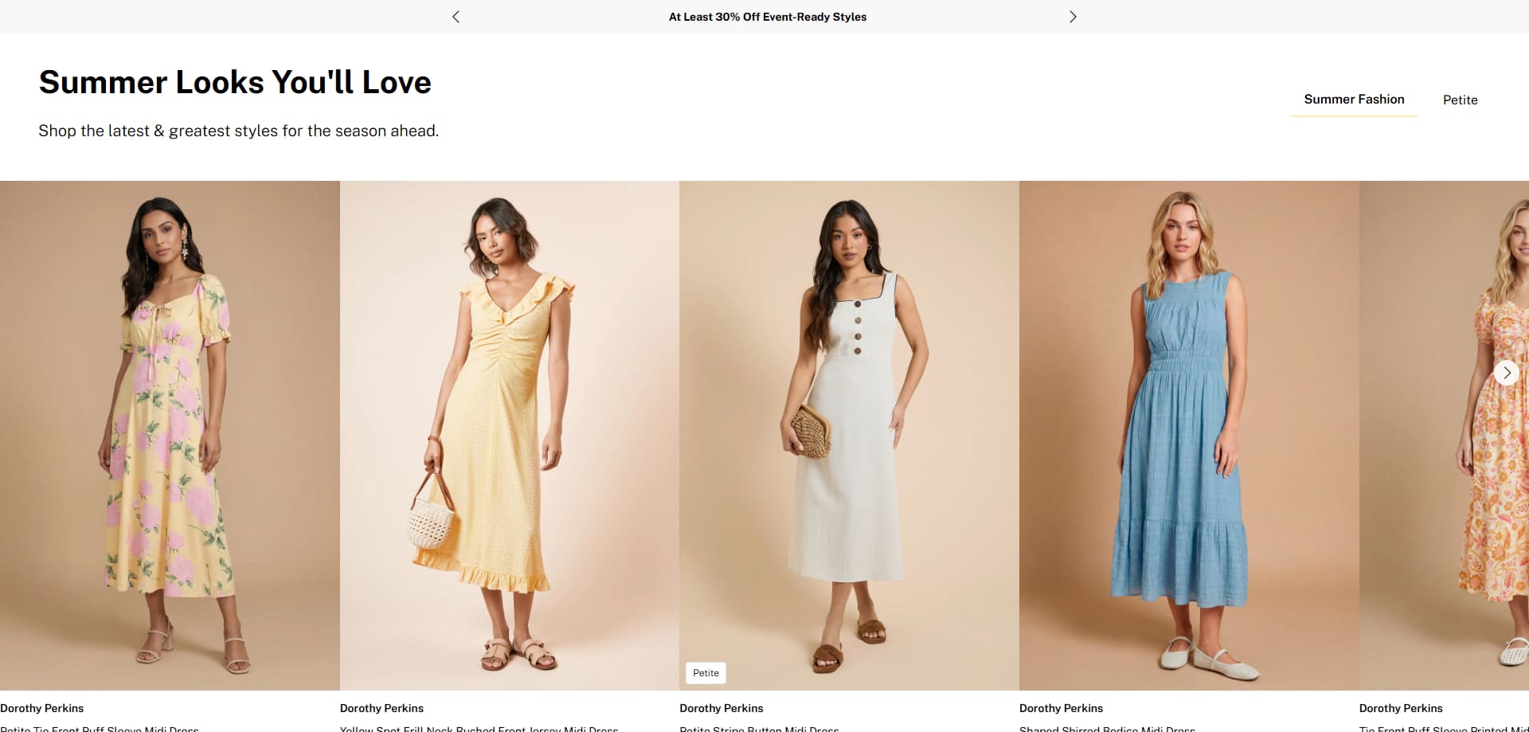This screenshot has width=1529, height=732.
Task: Open the pink floral yellow puff sleeve dress image
Action: (170, 435)
